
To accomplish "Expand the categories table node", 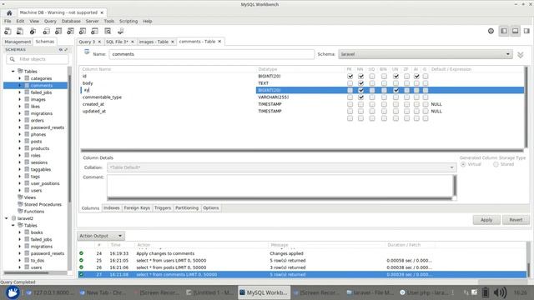I will [20, 78].
